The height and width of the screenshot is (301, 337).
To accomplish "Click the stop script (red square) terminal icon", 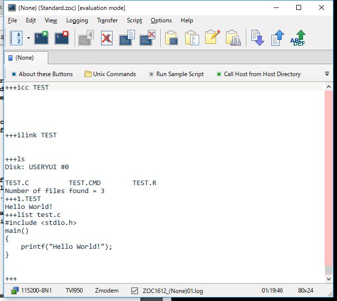I will coord(61,38).
